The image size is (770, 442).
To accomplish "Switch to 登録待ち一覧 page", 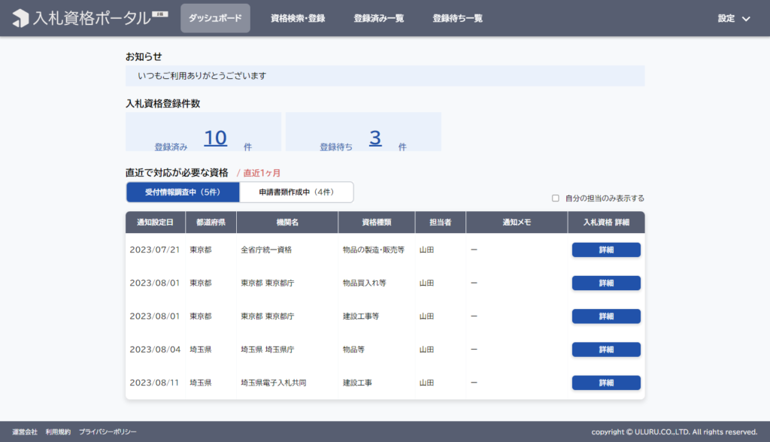I will (457, 18).
